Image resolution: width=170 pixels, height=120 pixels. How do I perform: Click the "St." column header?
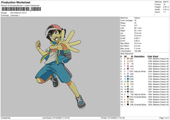click(x=132, y=56)
